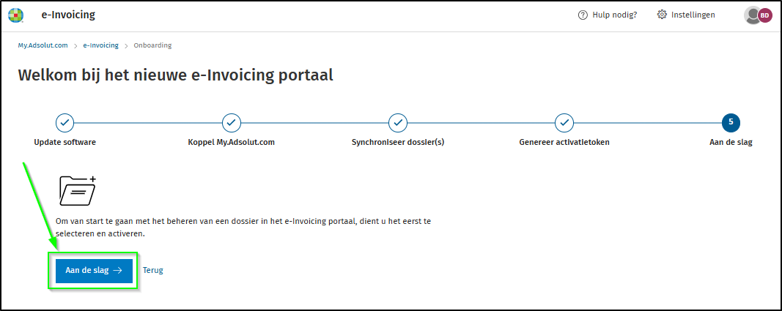Click the Instellingen gear icon
This screenshot has width=782, height=311.
[x=662, y=15]
